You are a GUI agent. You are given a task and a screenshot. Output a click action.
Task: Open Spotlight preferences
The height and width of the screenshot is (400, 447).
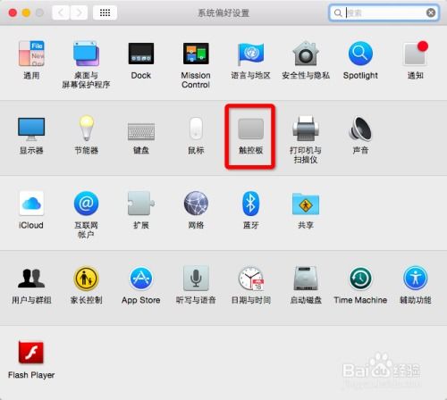point(360,62)
